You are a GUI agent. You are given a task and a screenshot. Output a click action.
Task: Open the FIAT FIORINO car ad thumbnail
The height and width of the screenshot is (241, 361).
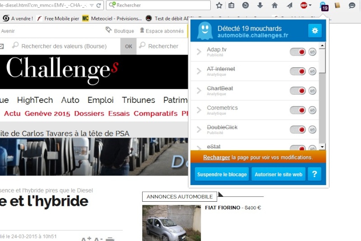[171, 223]
